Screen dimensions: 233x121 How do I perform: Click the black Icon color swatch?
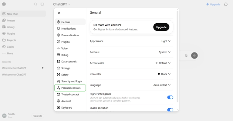[x=159, y=74]
